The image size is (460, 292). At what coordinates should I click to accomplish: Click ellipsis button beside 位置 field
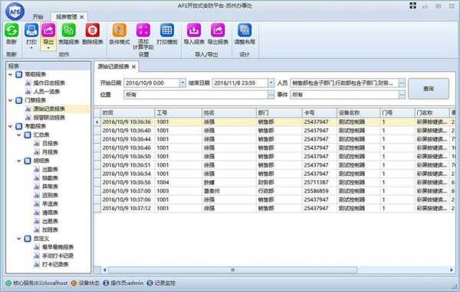[271, 95]
